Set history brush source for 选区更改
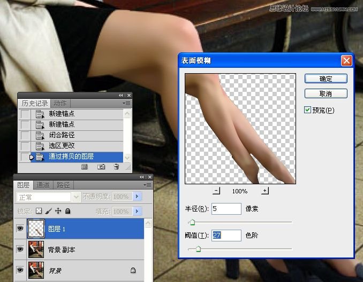Image resolution: width=363 pixels, height=282 pixels. click(25, 146)
